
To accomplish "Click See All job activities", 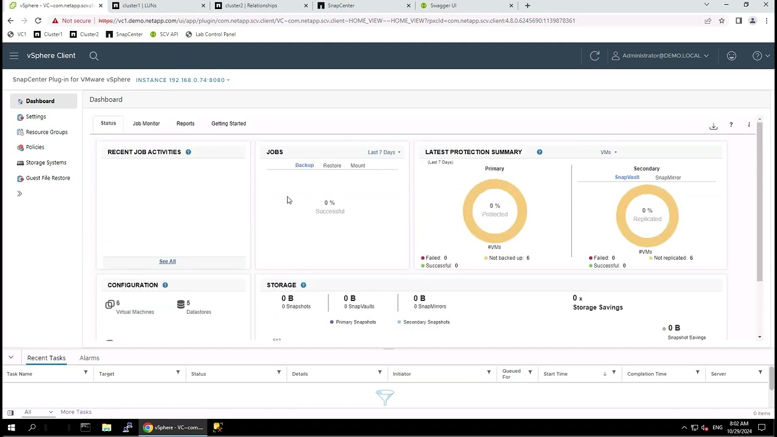I will [168, 261].
